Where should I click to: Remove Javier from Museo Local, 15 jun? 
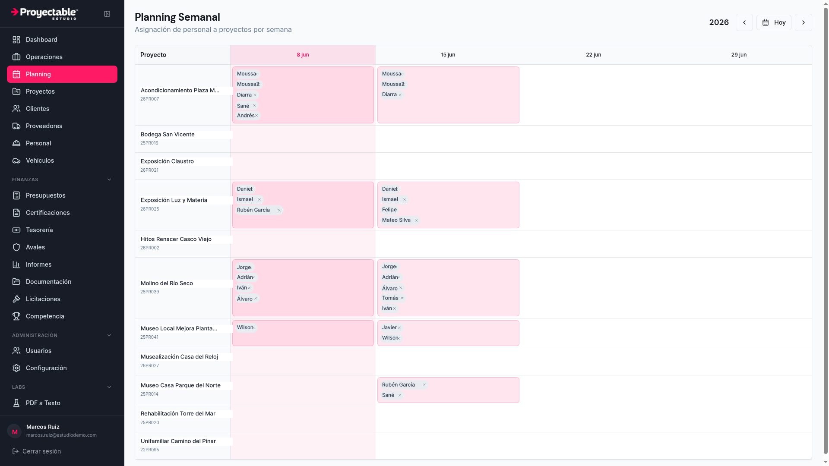point(399,328)
